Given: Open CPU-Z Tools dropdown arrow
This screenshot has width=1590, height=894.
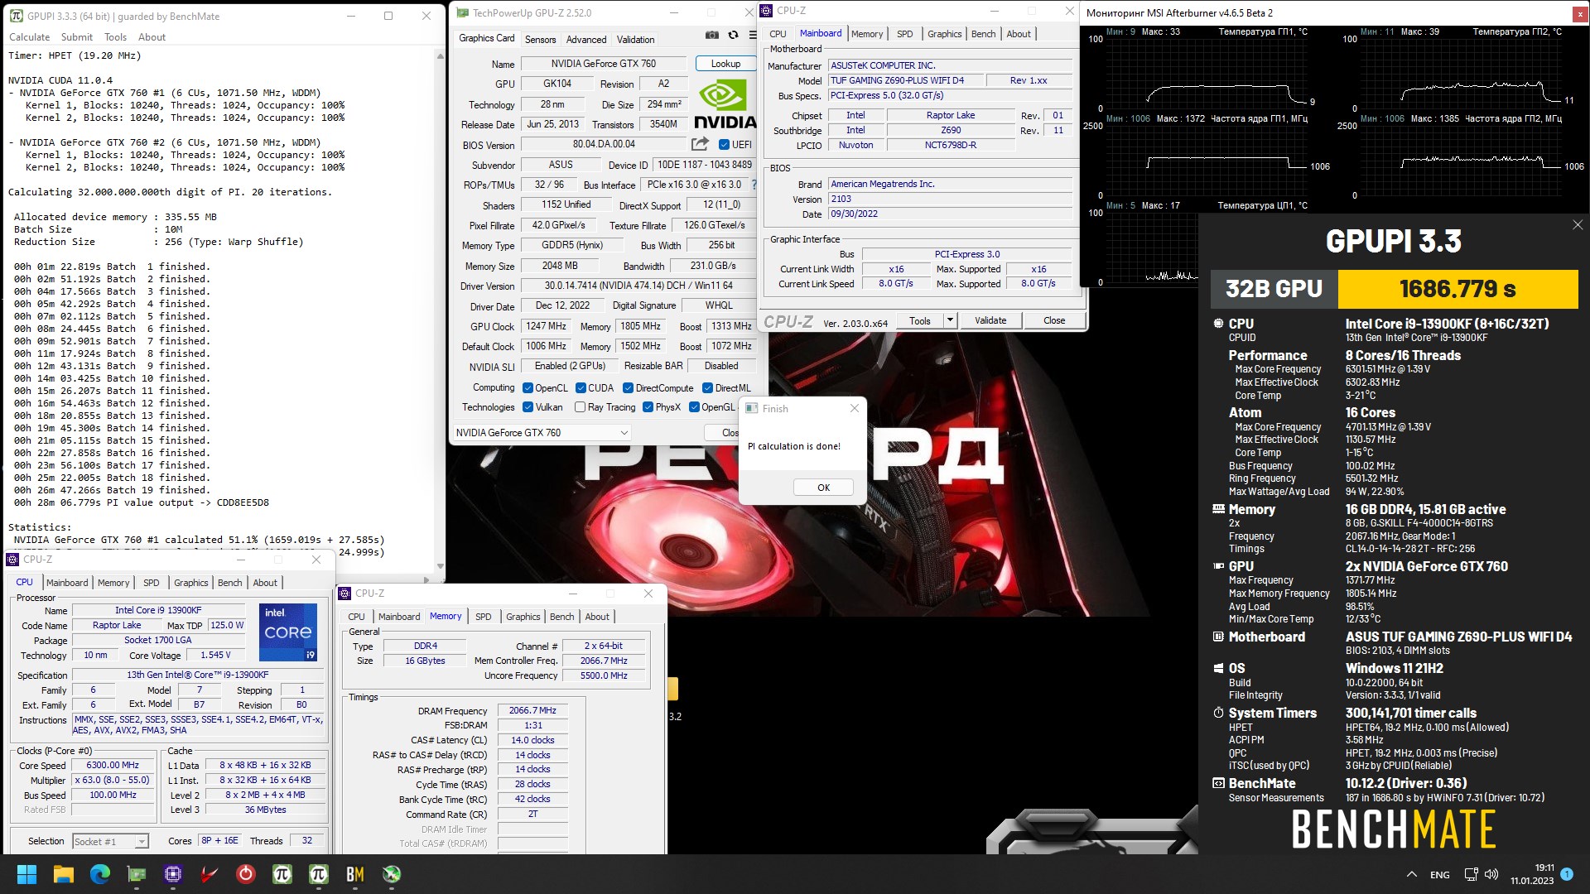Looking at the screenshot, I should point(950,320).
